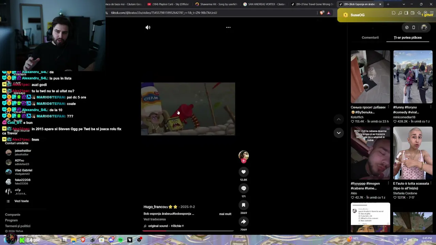
Task: Open the video's three-dot options menu
Action: (228, 27)
